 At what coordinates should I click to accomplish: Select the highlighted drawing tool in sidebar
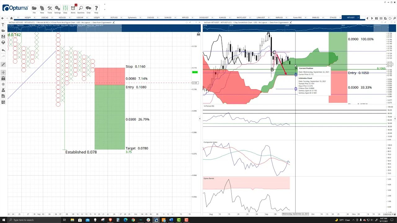(x=3, y=64)
